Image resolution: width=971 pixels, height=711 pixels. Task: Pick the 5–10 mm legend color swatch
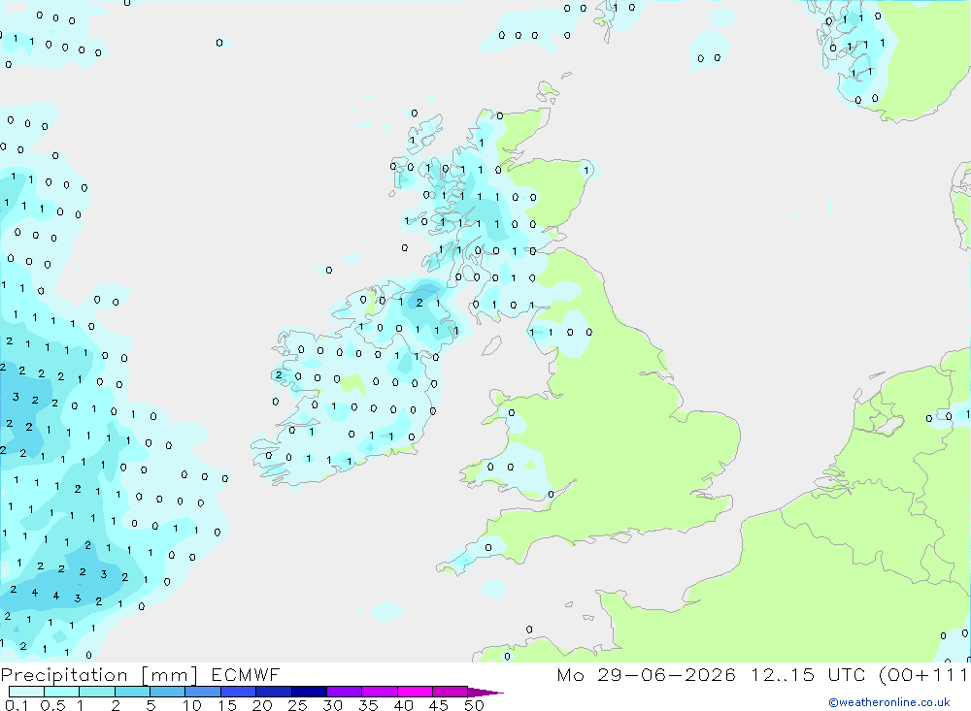pos(167,692)
